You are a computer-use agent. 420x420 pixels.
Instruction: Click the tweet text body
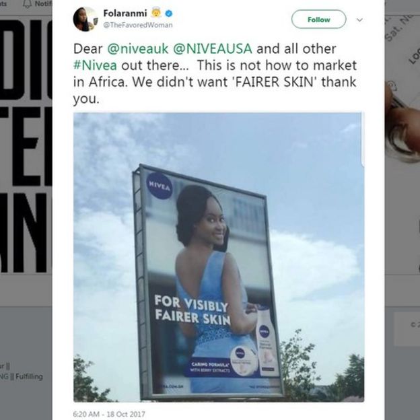point(215,74)
